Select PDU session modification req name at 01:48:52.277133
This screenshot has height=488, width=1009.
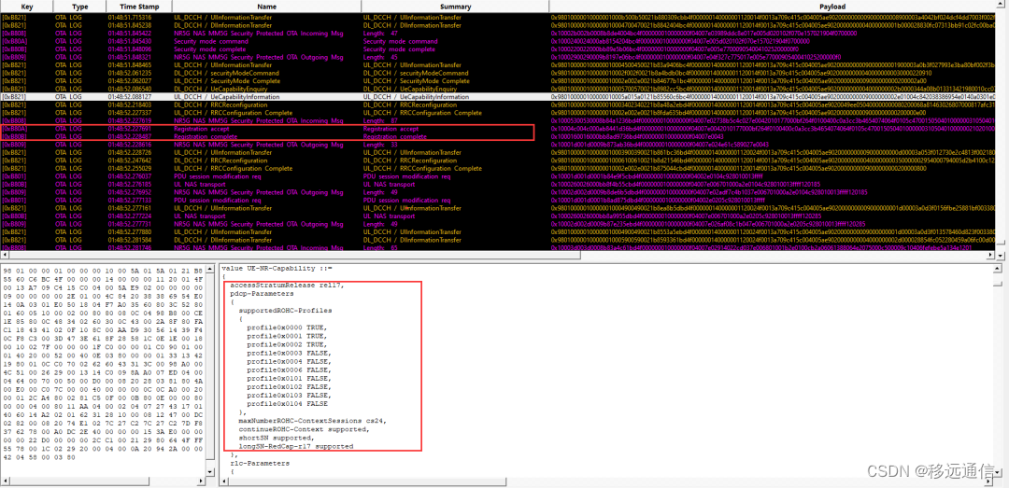[218, 200]
